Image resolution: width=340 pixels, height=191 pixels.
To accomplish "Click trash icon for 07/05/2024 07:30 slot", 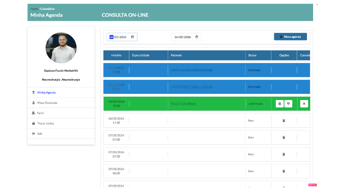I will [284, 154].
